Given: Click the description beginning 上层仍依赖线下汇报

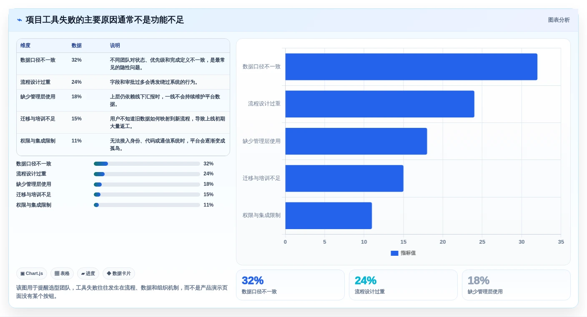Looking at the screenshot, I should (x=165, y=100).
